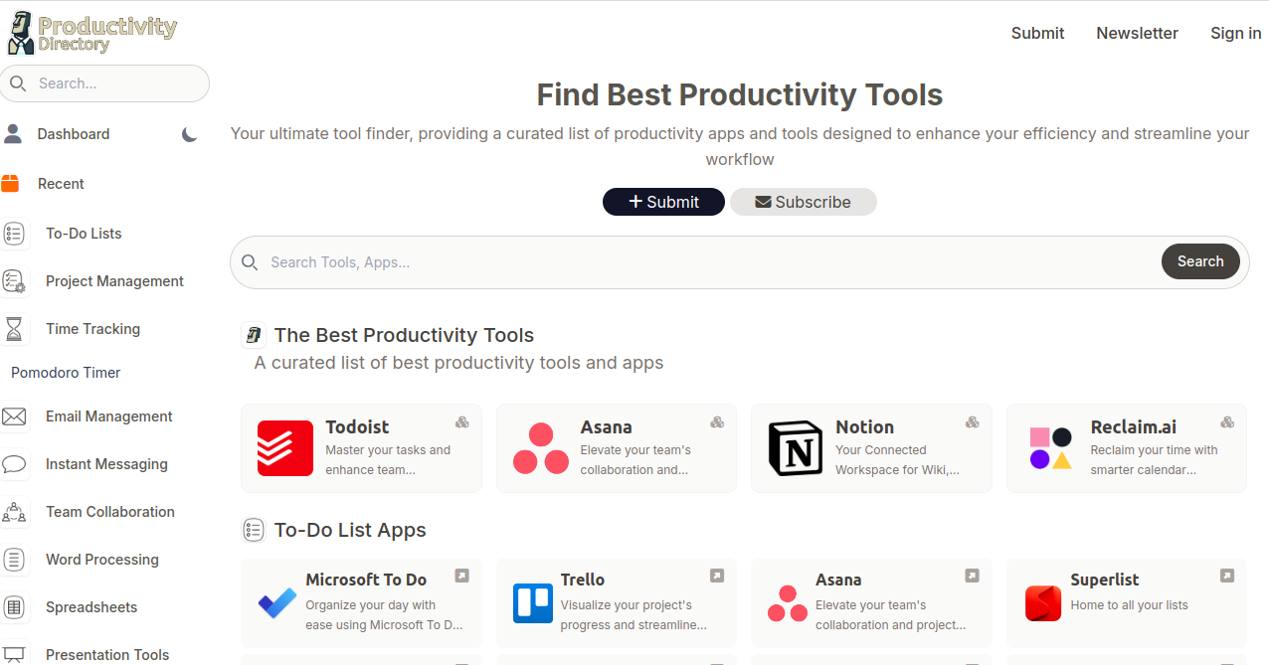Viewport: 1269px width, 665px height.
Task: Open Time Tracking category link
Action: coord(92,329)
